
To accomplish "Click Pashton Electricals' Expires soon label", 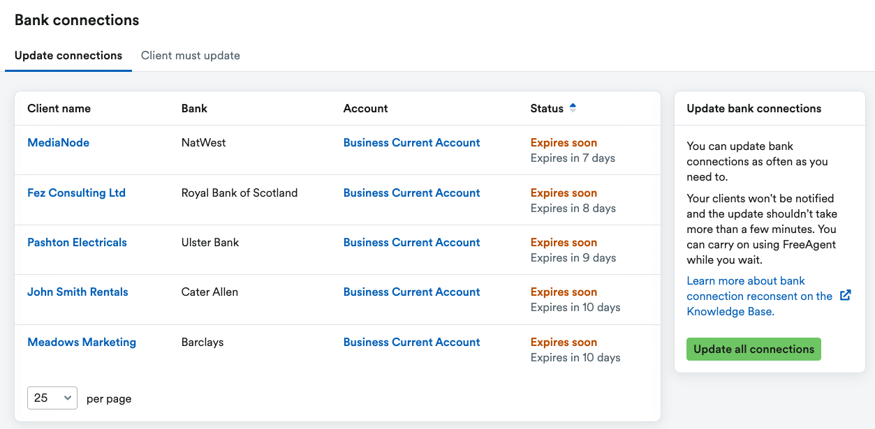I will point(564,242).
